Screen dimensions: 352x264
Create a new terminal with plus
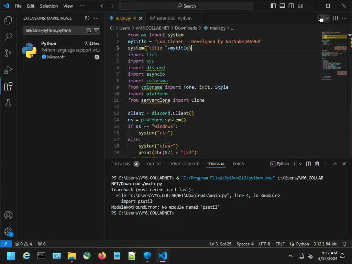tap(295, 164)
